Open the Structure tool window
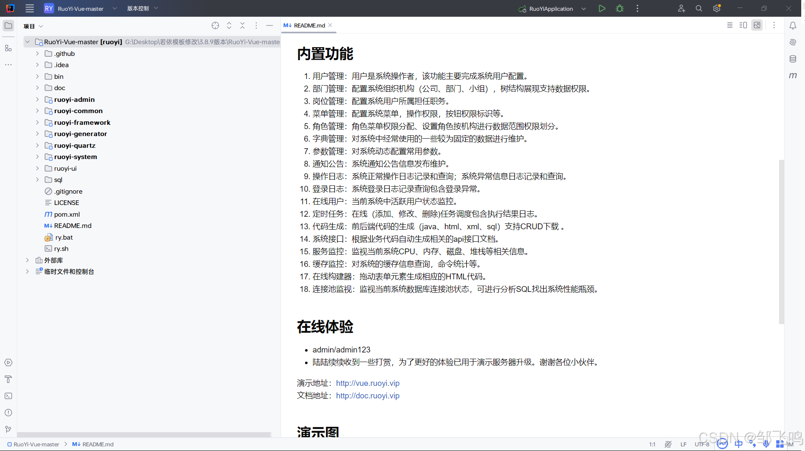The height and width of the screenshot is (451, 805). [x=8, y=48]
